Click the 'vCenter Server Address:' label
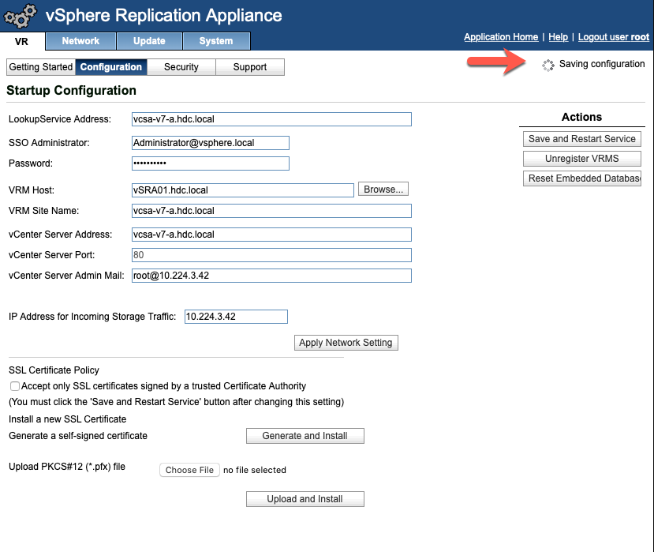654x552 pixels. (60, 235)
